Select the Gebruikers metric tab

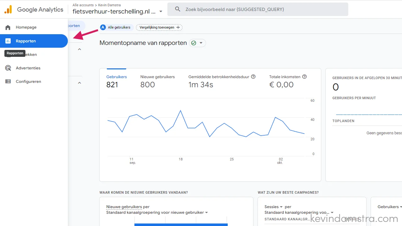point(117,81)
